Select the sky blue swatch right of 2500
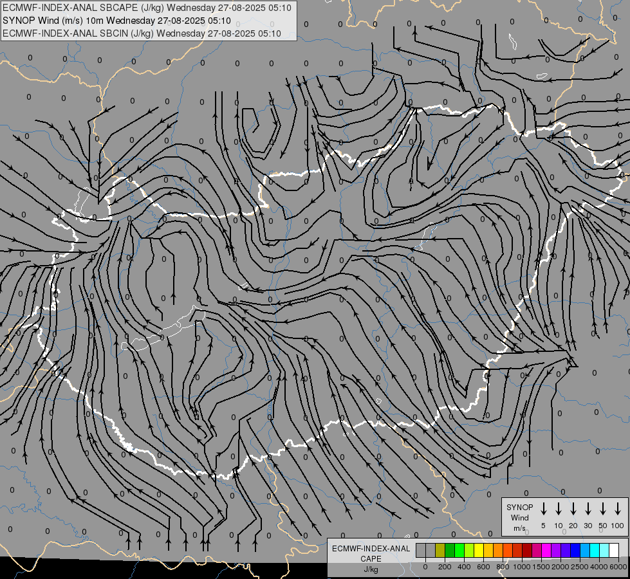The image size is (630, 579). pos(585,550)
